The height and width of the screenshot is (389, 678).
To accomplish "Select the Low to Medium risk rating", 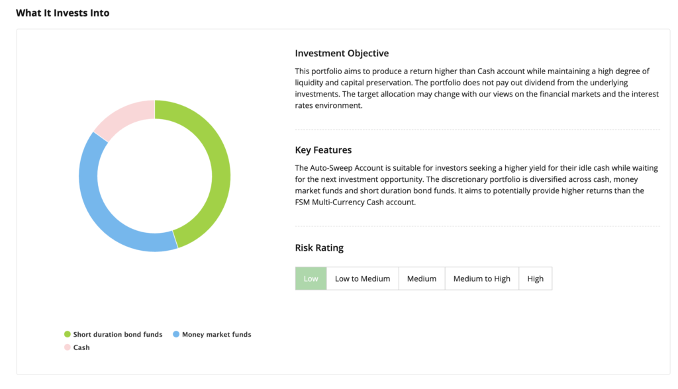I will (x=362, y=279).
